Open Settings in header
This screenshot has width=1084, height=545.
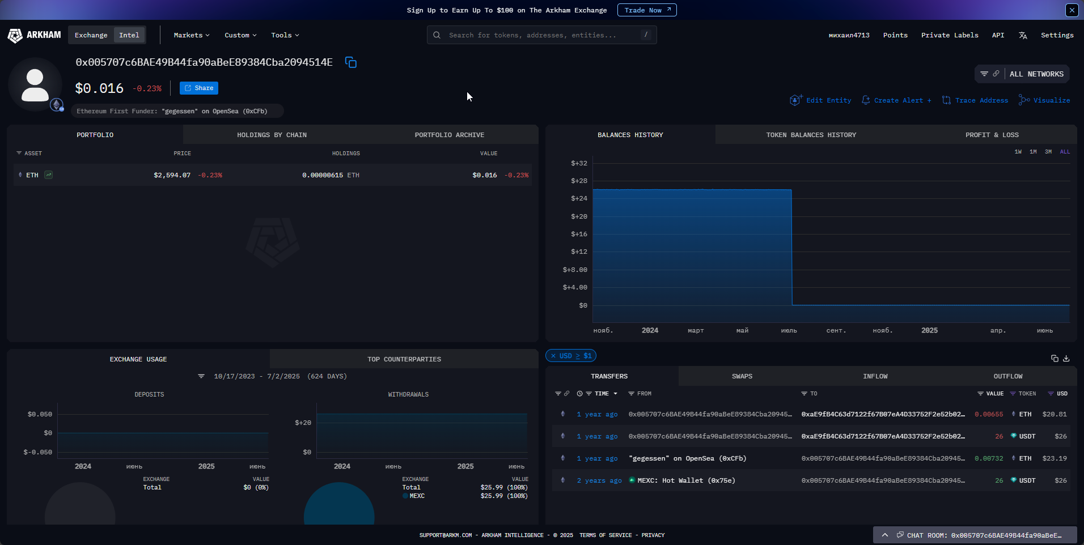[1057, 35]
